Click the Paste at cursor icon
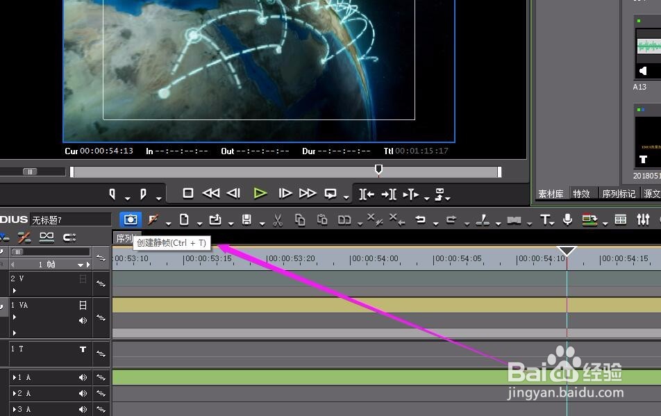 click(322, 220)
